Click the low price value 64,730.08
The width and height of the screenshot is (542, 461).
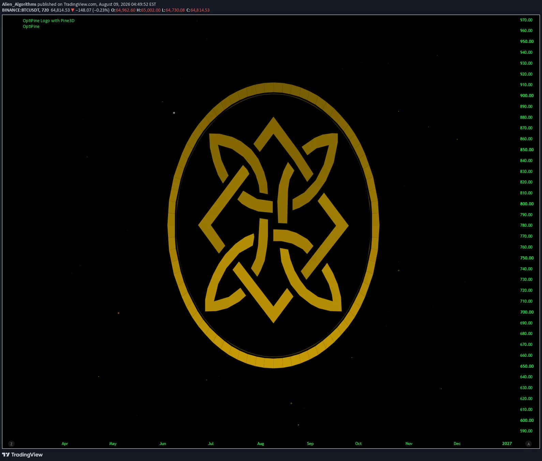coord(175,10)
